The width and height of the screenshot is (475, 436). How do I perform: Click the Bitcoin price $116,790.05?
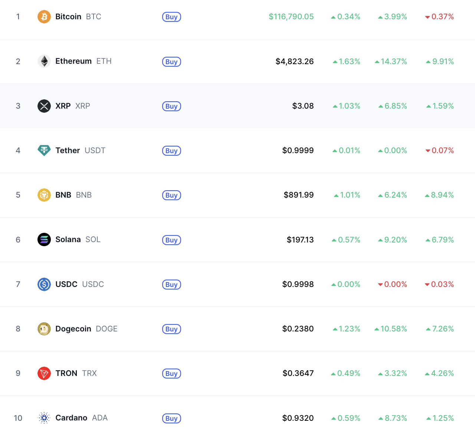(x=291, y=17)
